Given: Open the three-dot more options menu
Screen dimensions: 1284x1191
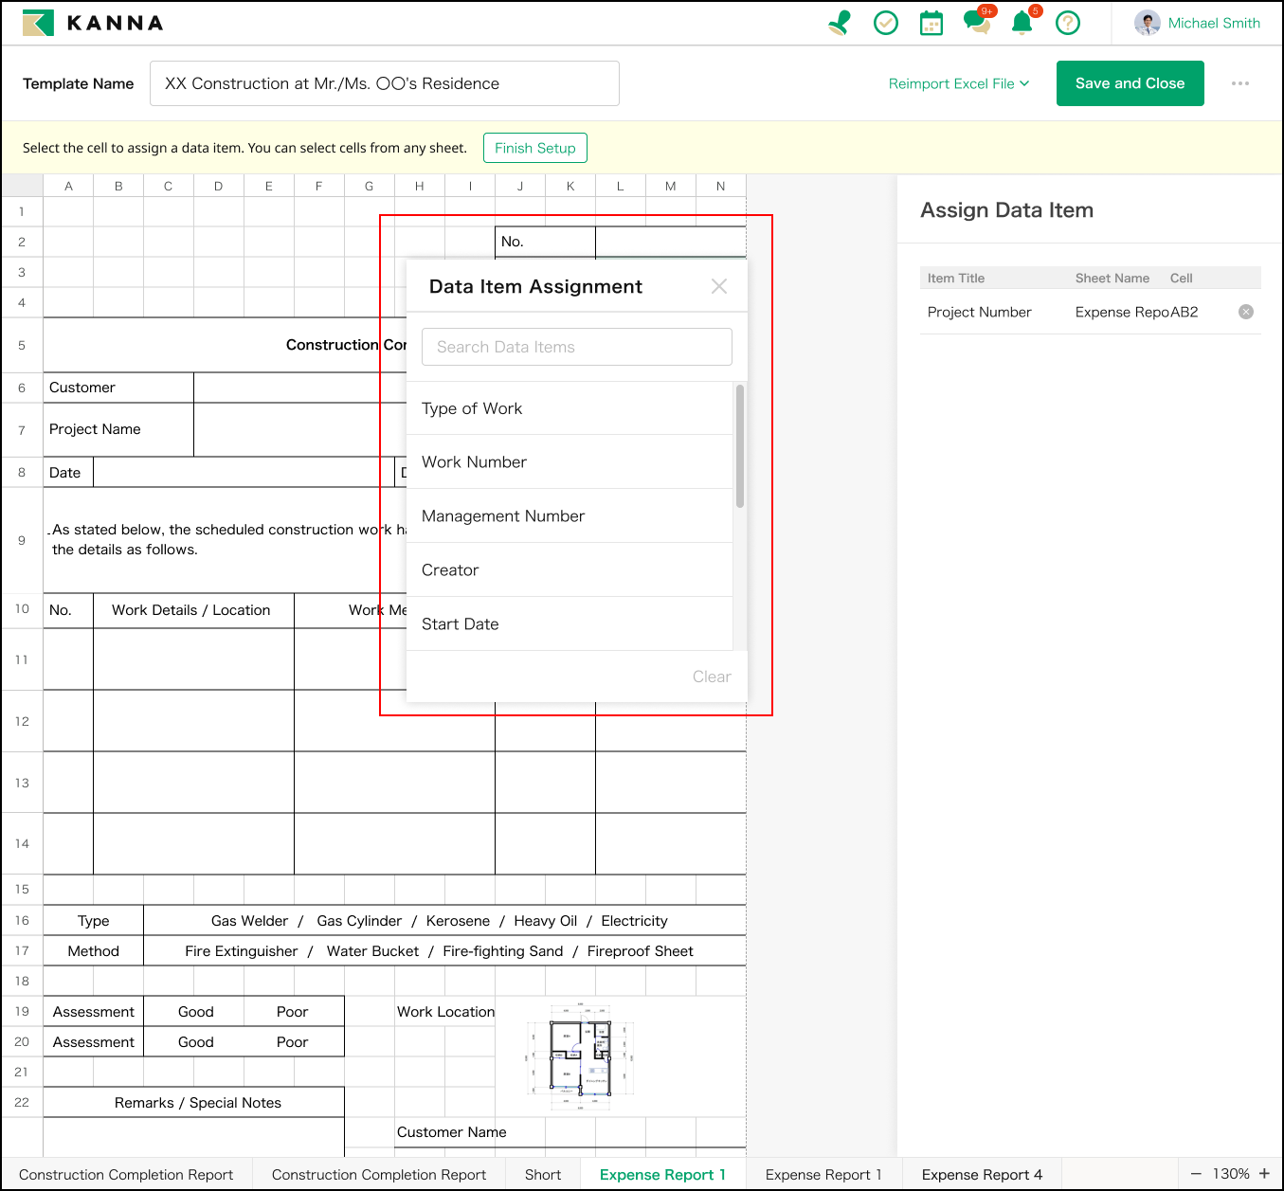Looking at the screenshot, I should coord(1239,83).
